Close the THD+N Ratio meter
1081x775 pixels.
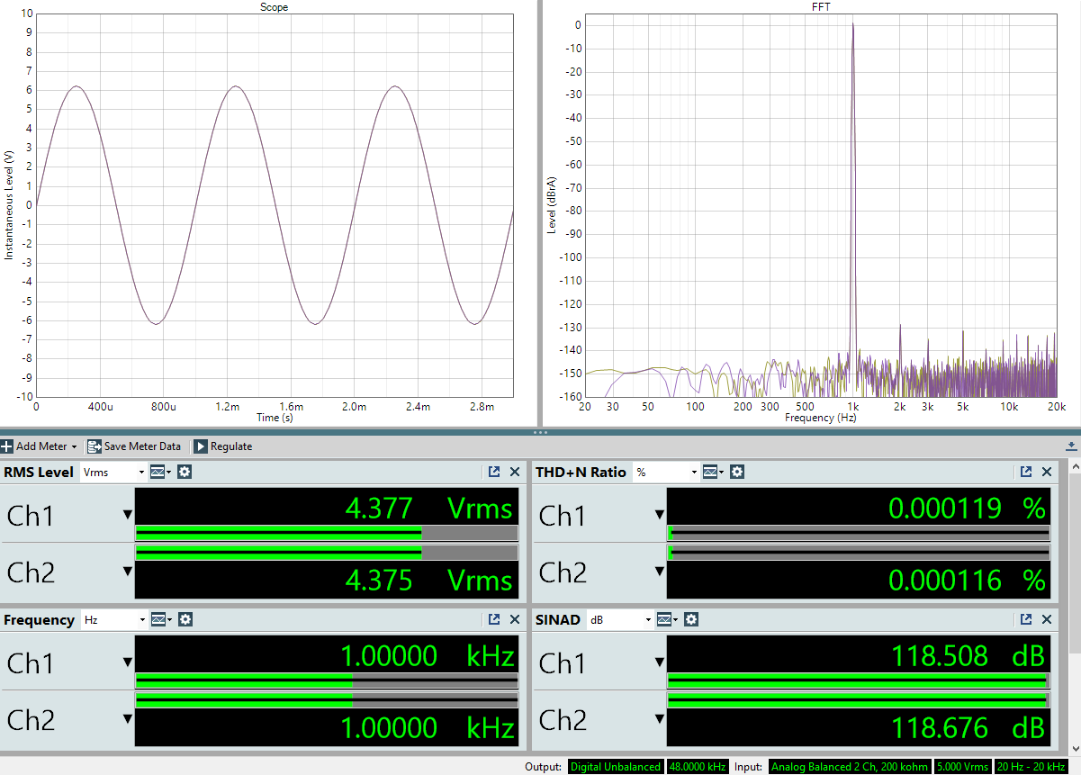tap(1047, 472)
